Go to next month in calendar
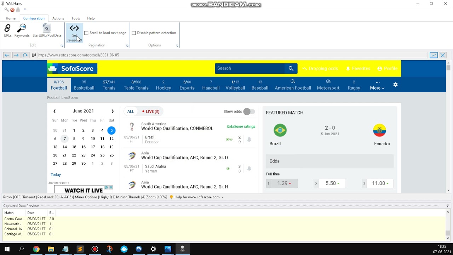Image resolution: width=453 pixels, height=255 pixels. (113, 111)
